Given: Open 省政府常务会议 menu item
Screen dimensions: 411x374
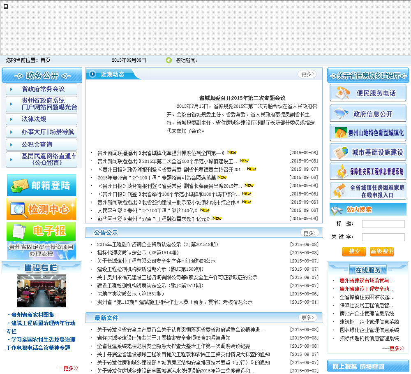Looking at the screenshot, I should pos(42,89).
